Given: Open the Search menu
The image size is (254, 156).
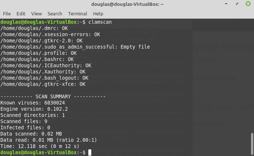Looking at the screenshot, I should pyautogui.click(x=55, y=14).
